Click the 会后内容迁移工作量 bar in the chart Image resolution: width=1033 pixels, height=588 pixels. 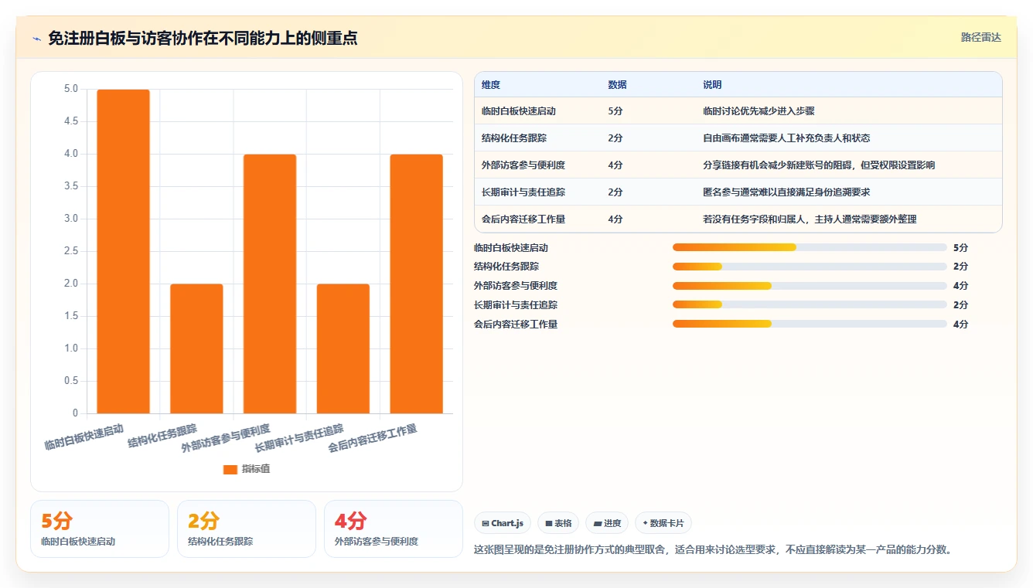(417, 284)
